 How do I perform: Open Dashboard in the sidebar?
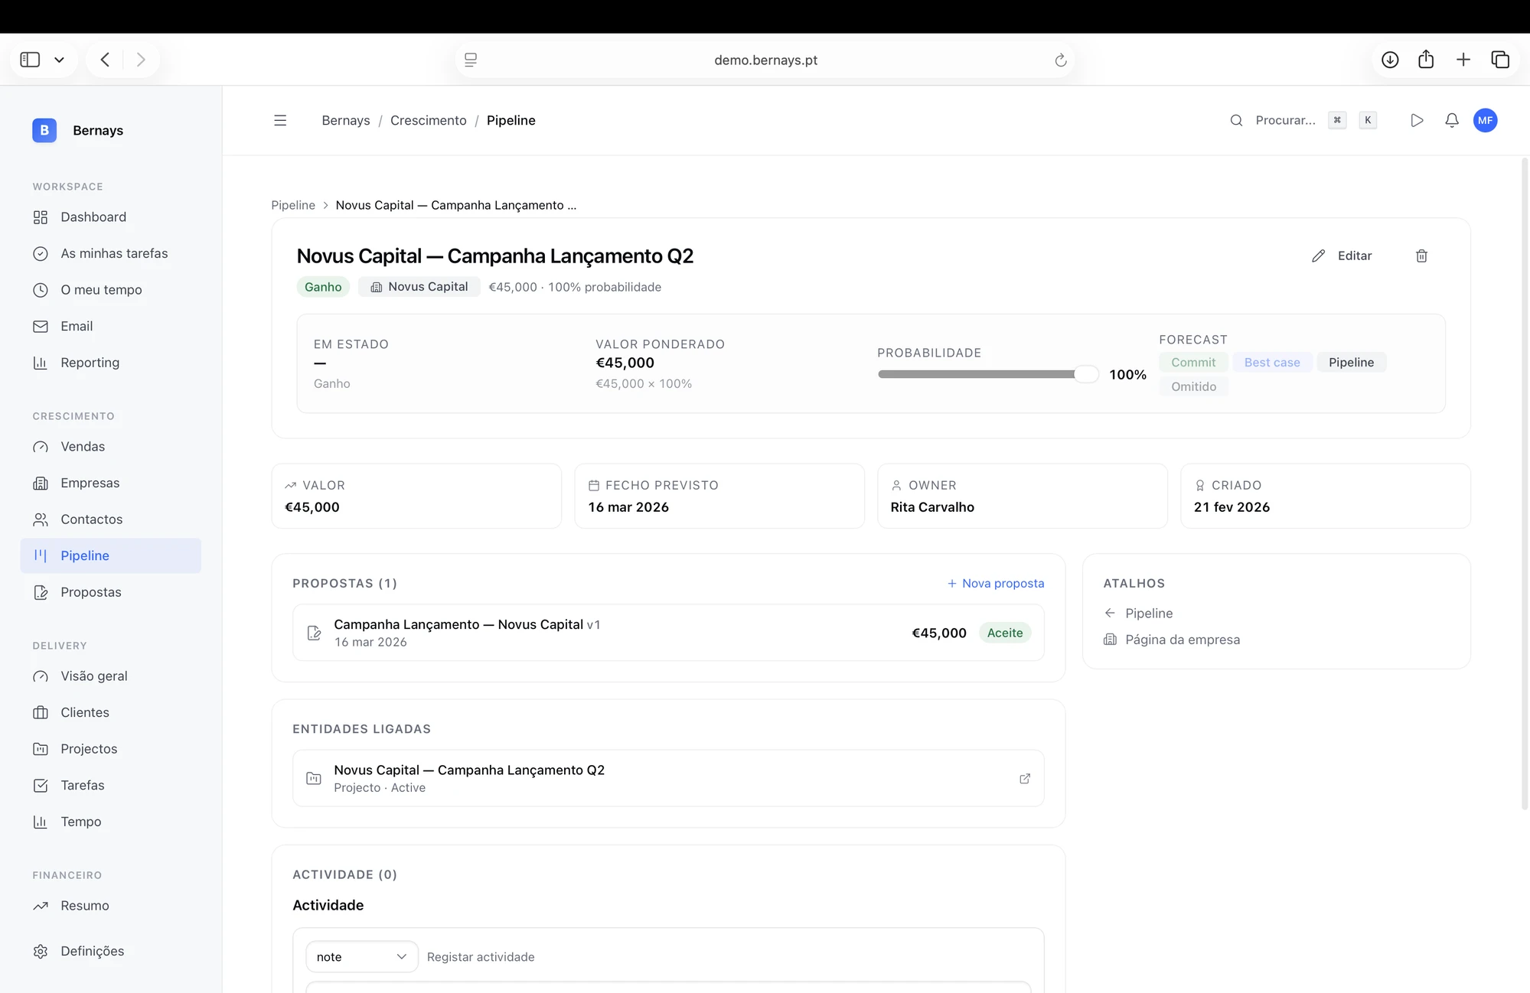pos(111,217)
